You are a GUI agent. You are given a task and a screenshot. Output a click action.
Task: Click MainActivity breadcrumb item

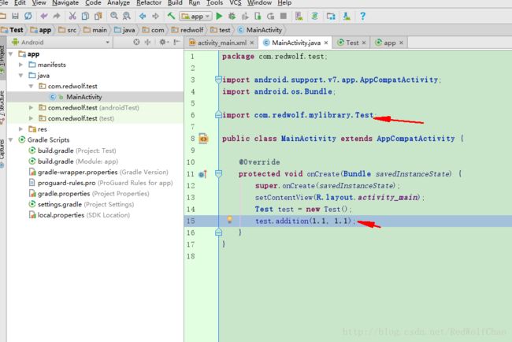point(260,30)
